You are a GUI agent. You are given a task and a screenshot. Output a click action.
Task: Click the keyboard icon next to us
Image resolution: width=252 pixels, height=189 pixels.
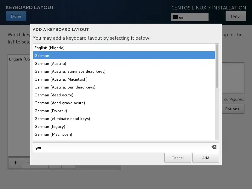[175, 17]
